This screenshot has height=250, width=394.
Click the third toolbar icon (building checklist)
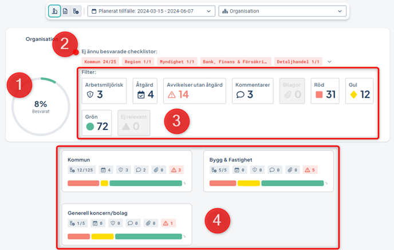pyautogui.click(x=76, y=11)
